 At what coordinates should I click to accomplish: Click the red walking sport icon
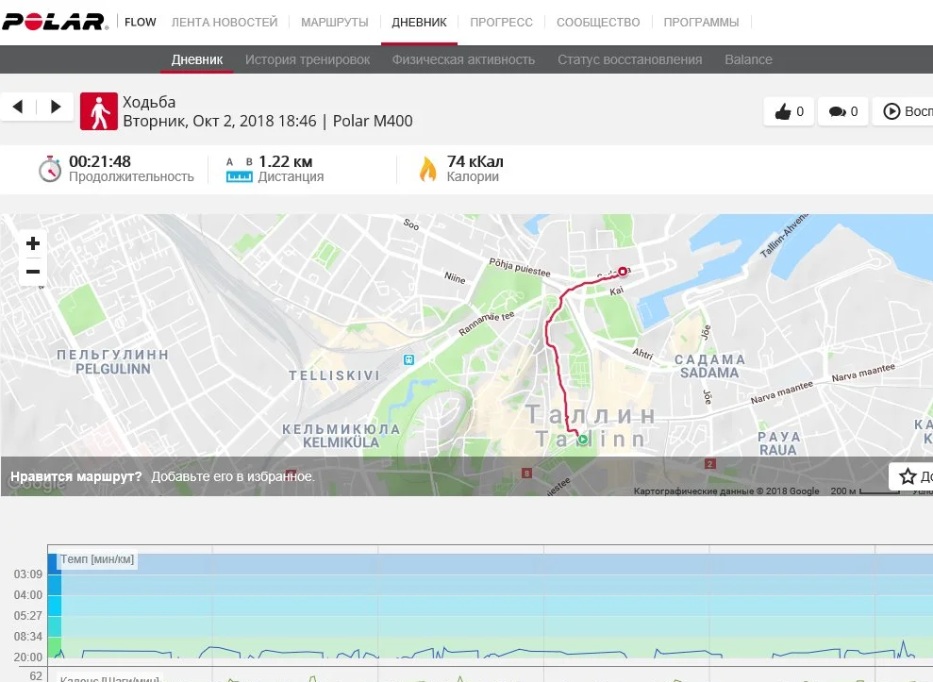tap(99, 111)
